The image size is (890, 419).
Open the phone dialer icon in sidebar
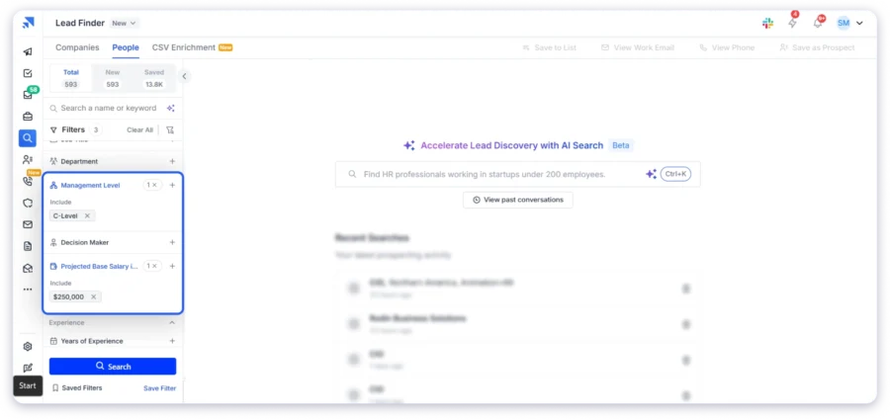tap(28, 182)
